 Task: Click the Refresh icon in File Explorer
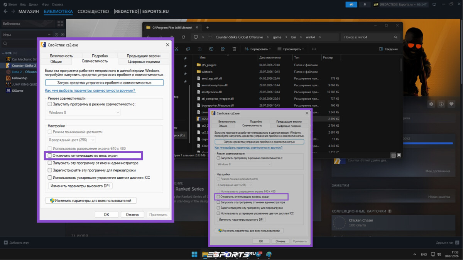point(183,37)
